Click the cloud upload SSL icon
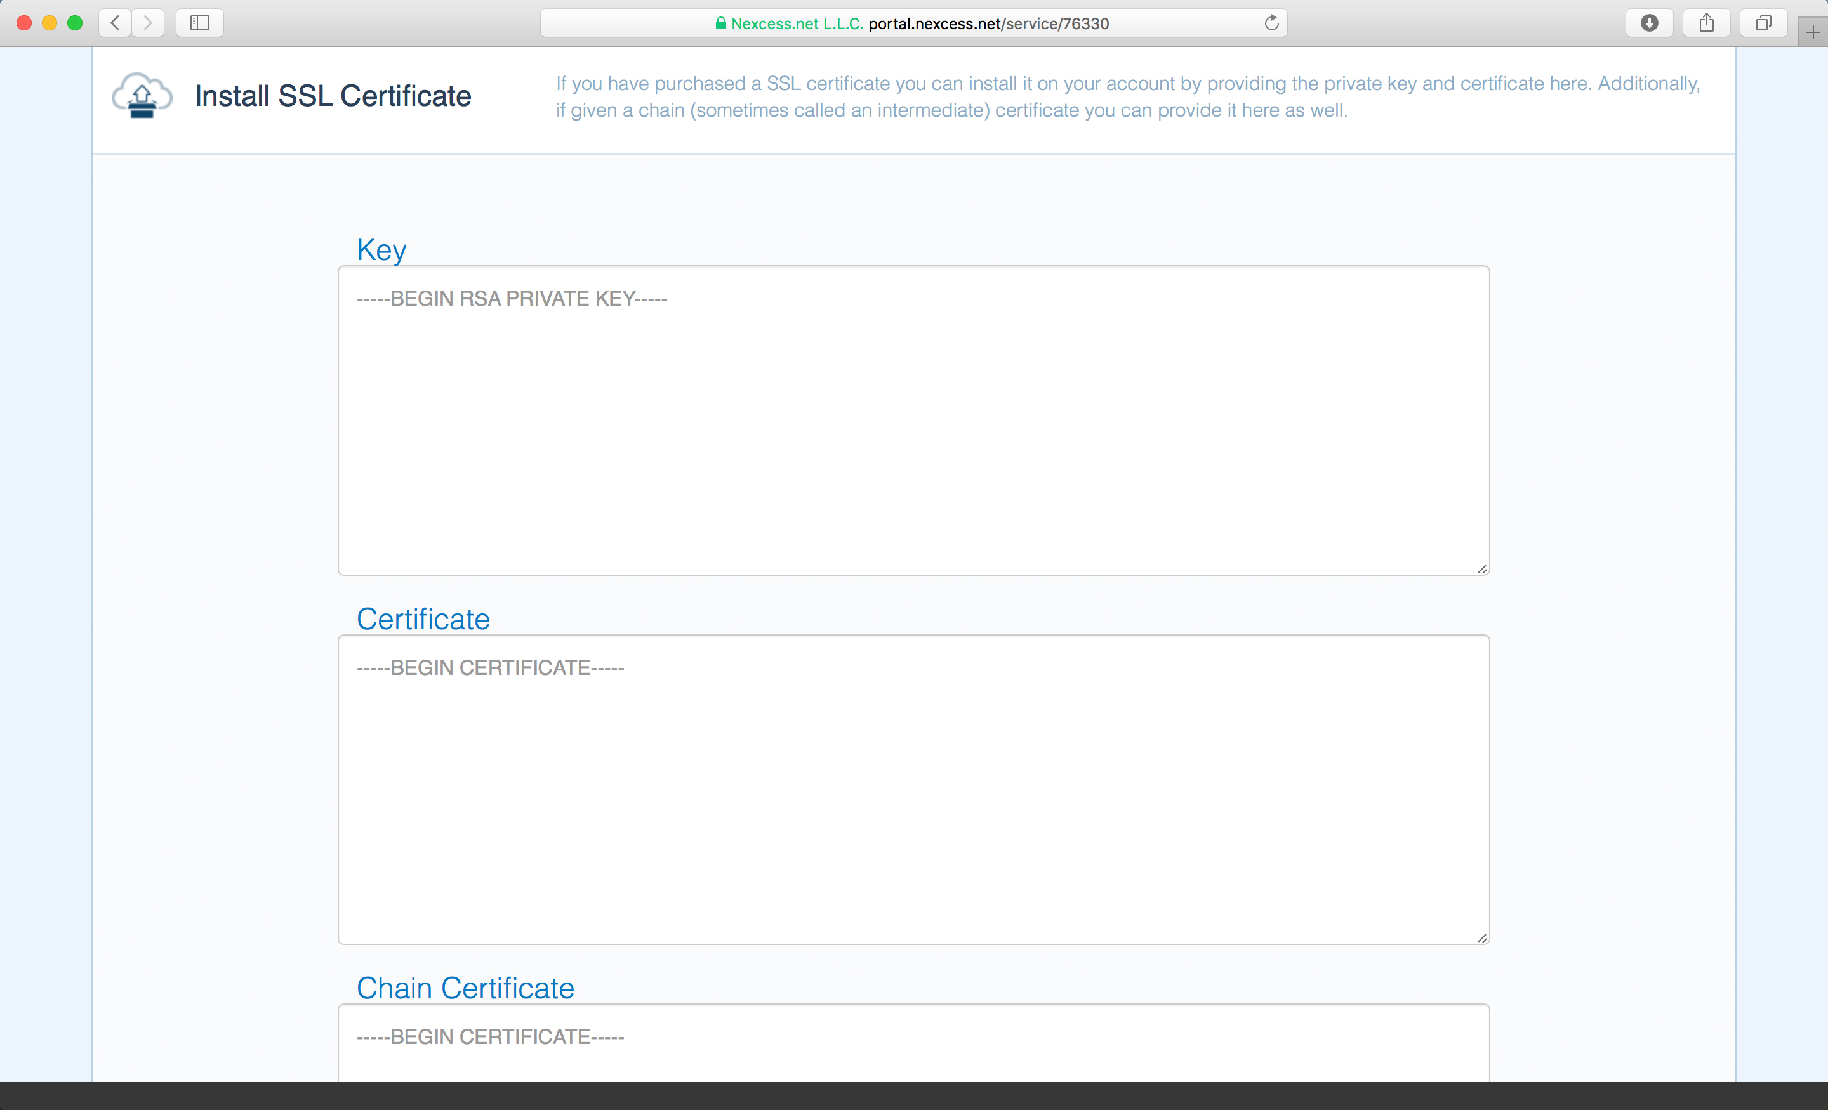Screen dimensions: 1828x1110 click(x=142, y=96)
